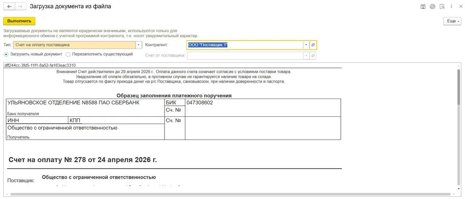Open the three-dot options menu
Viewport: 465px width, 199px height.
coord(452,7)
